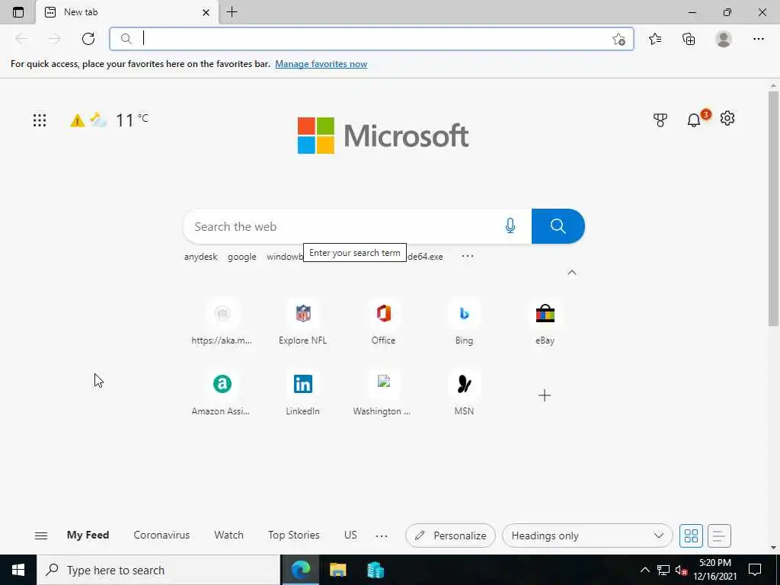Start voice search with microphone icon
Image resolution: width=780 pixels, height=585 pixels.
tap(510, 225)
